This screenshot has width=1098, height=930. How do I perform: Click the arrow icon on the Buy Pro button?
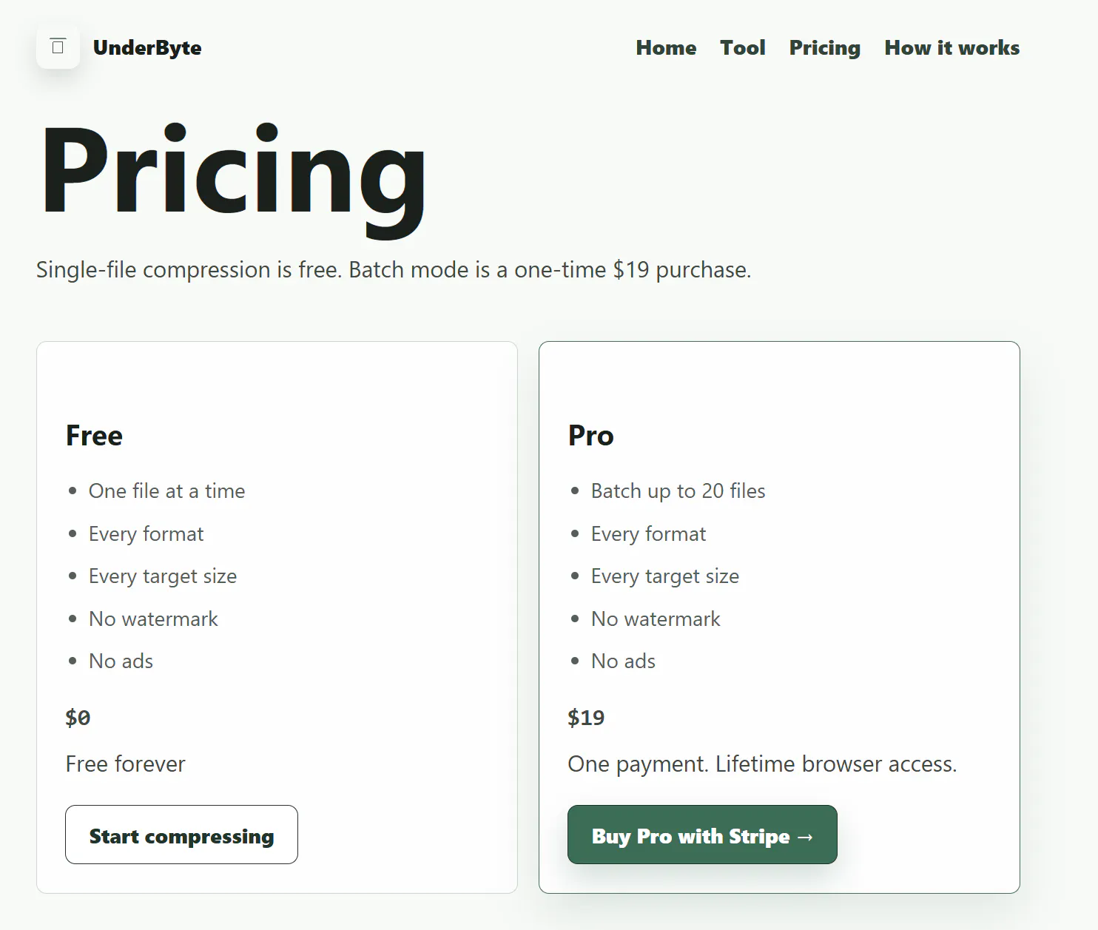click(805, 837)
